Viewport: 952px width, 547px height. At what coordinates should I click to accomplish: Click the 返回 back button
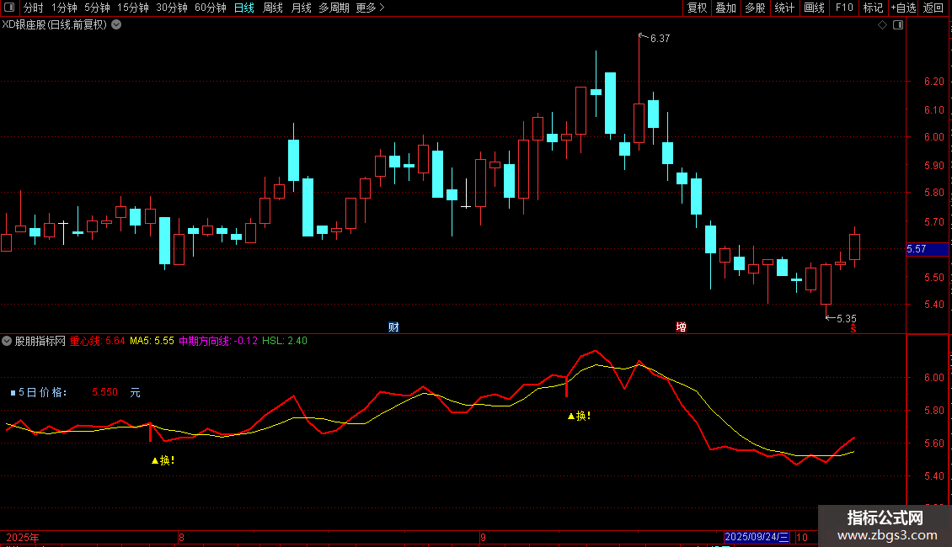click(933, 8)
